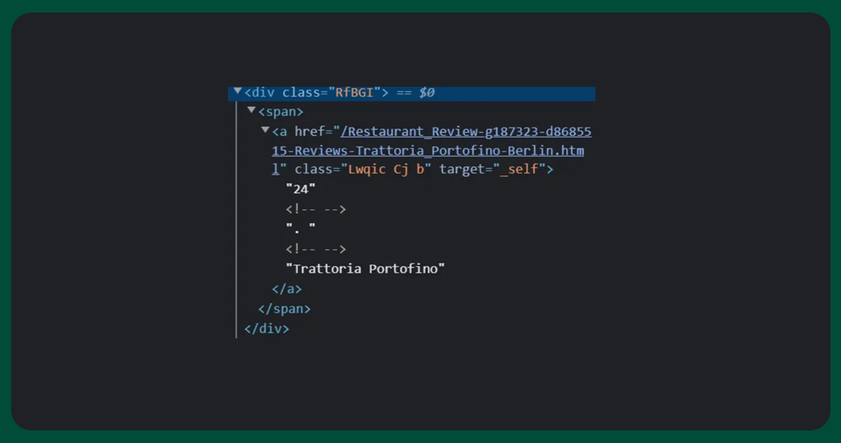Viewport: 841px width, 443px height.
Task: Collapse the anchor tag disclosure triangle
Action: [265, 130]
